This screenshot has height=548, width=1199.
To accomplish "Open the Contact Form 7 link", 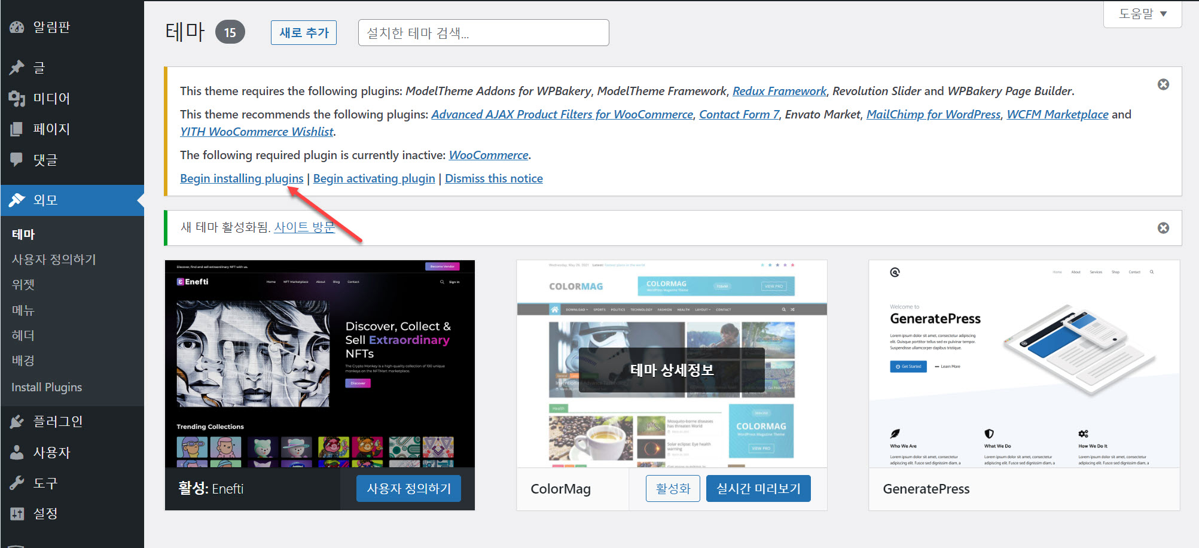I will (739, 114).
